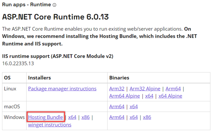The image size is (213, 134).
Task: Open the winget instructions link
Action: [x=49, y=125]
